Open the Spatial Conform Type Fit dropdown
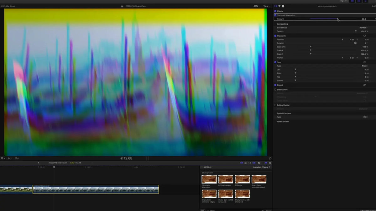Viewport: 376px width, 211px height. tap(365, 117)
